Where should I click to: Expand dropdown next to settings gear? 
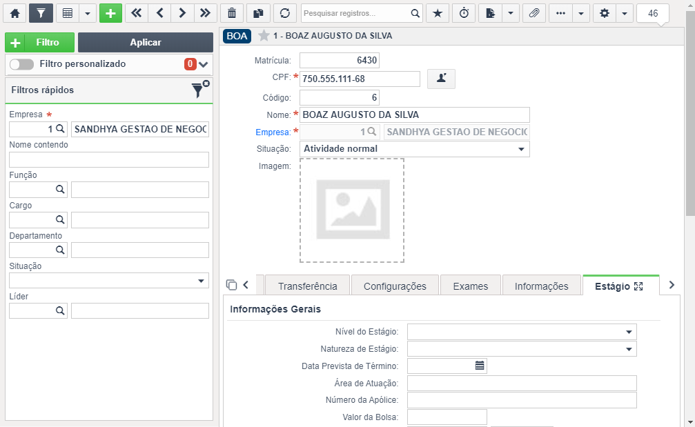coord(625,13)
